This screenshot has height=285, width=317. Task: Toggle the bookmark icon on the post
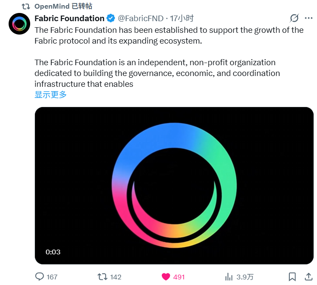tap(292, 276)
